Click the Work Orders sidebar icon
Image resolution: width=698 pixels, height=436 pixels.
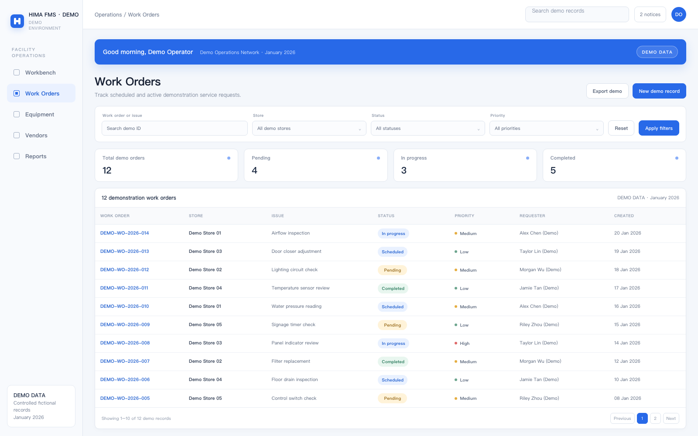point(17,93)
